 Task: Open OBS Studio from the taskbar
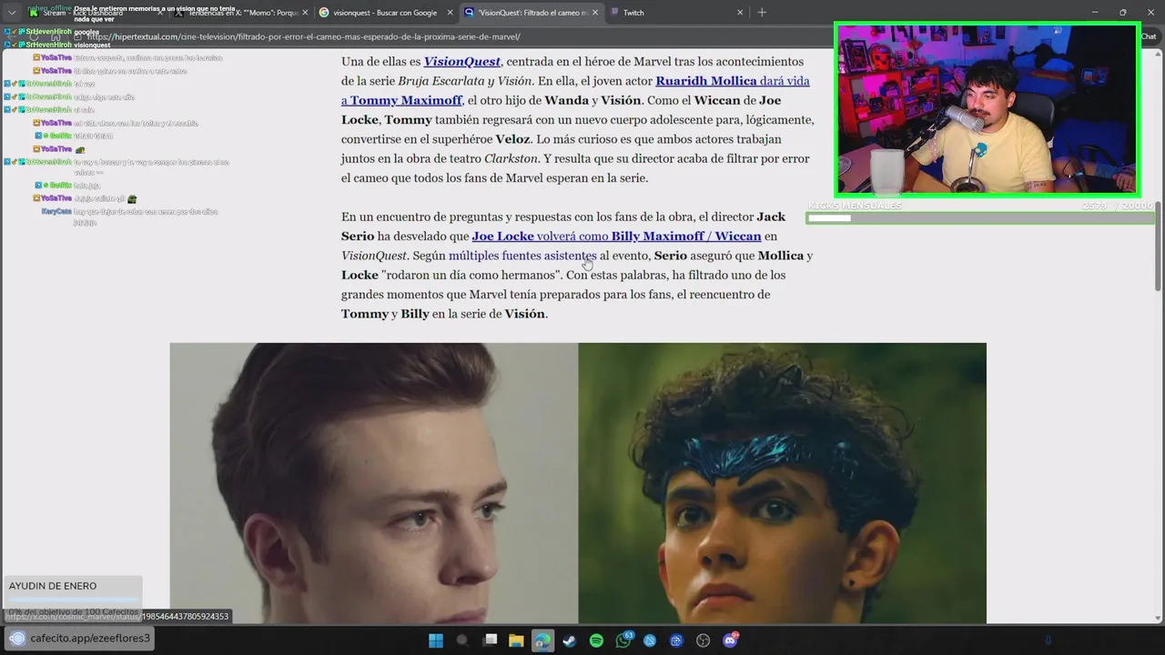pos(703,640)
